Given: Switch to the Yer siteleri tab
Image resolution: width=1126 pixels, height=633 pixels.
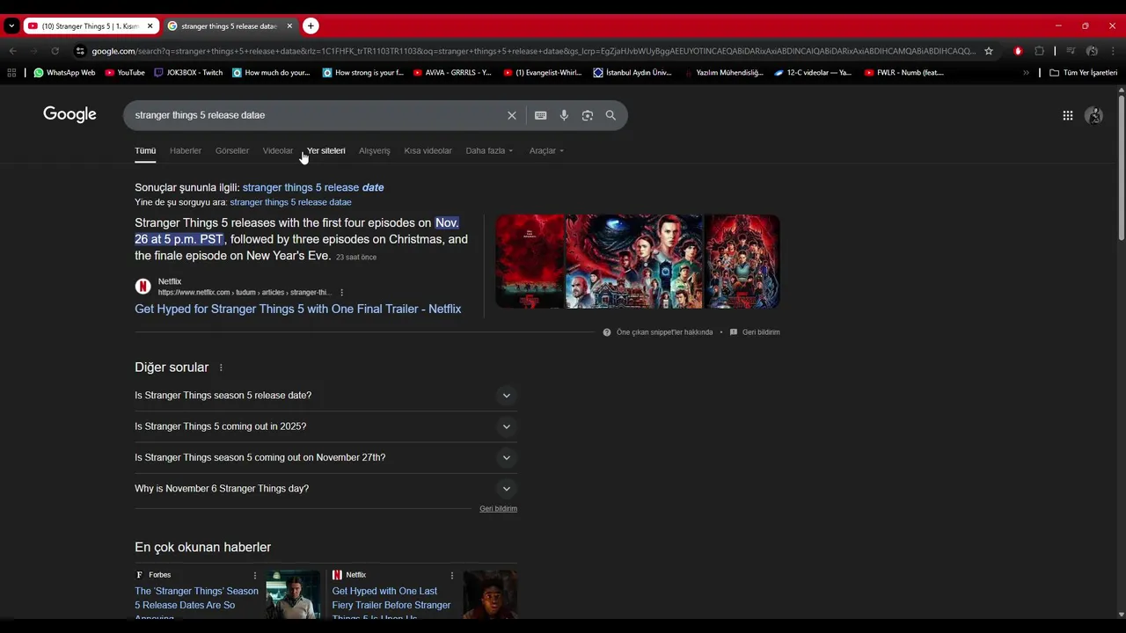Looking at the screenshot, I should (x=326, y=151).
